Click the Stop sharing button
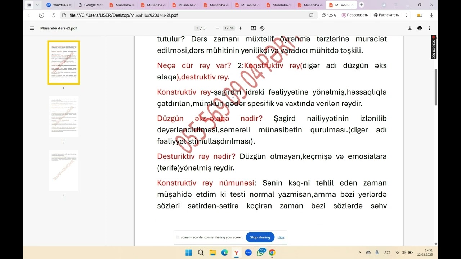This screenshot has height=259, width=461. coord(260,237)
